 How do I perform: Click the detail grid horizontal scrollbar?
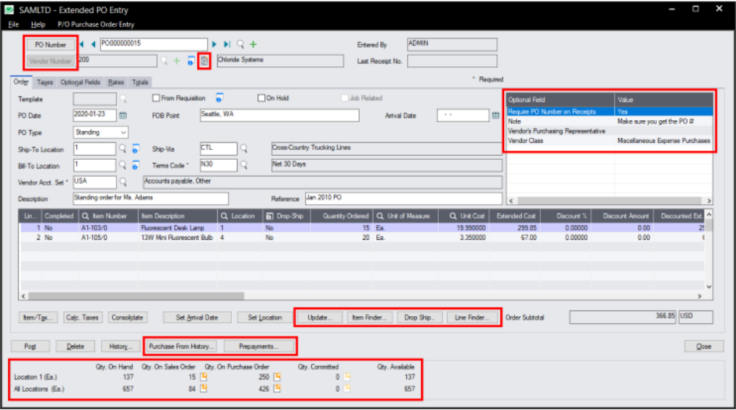pos(136,296)
